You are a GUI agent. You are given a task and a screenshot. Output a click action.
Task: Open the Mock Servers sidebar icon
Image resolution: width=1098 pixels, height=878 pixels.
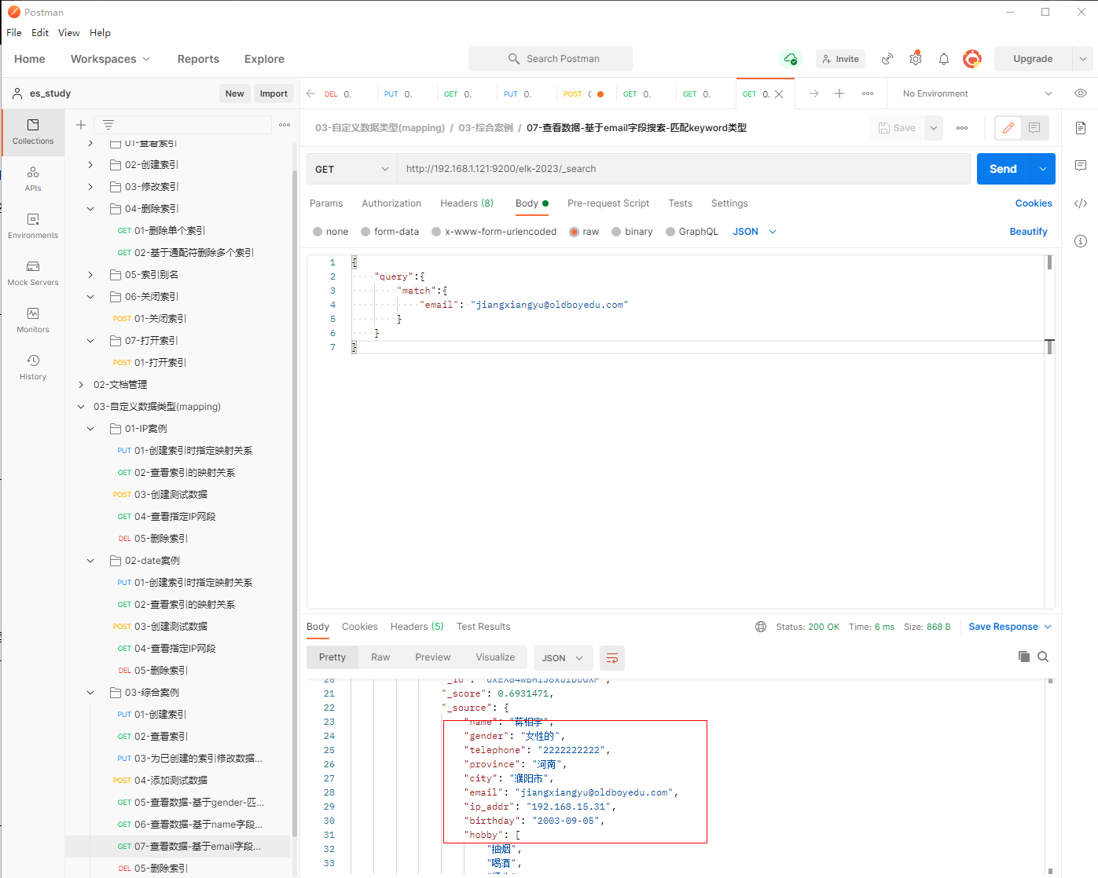click(33, 273)
